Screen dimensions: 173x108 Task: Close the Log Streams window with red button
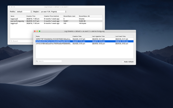pos(35,31)
